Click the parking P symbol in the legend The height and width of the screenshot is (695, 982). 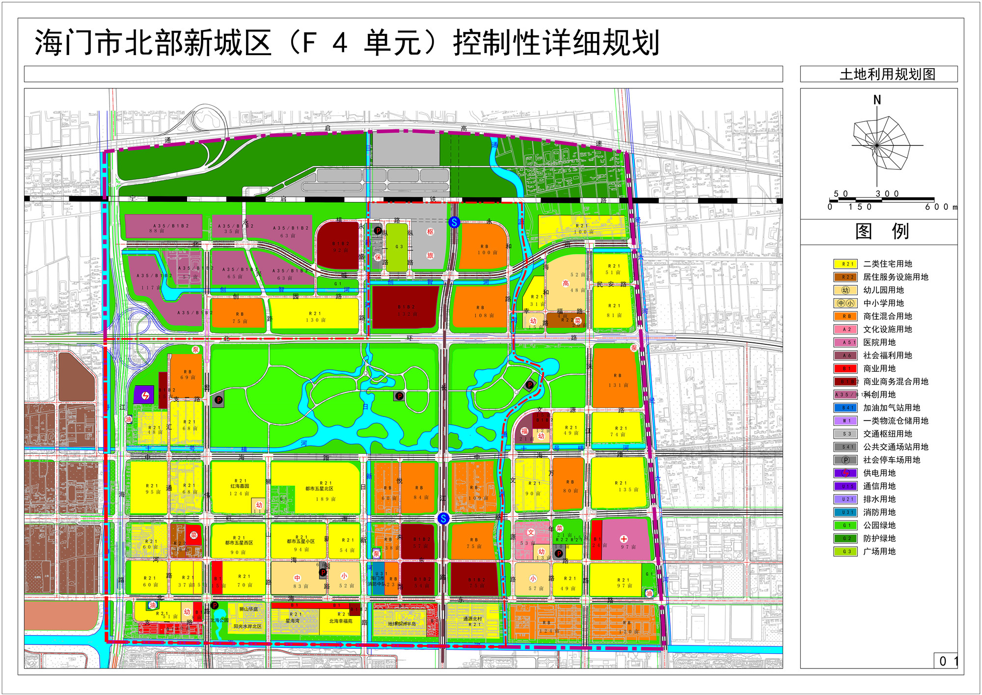[845, 460]
